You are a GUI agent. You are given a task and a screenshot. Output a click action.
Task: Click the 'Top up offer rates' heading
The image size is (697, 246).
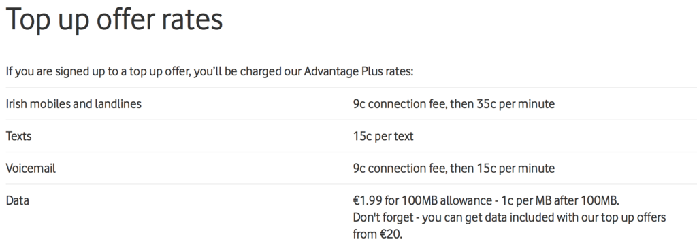tap(114, 20)
